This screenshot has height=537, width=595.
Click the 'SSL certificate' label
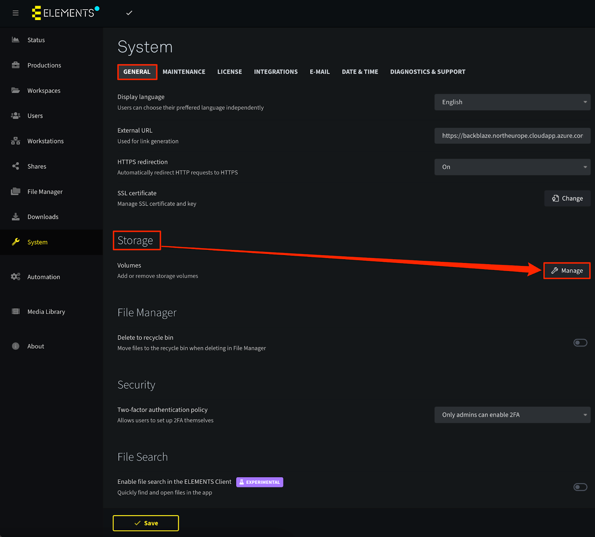tap(137, 193)
